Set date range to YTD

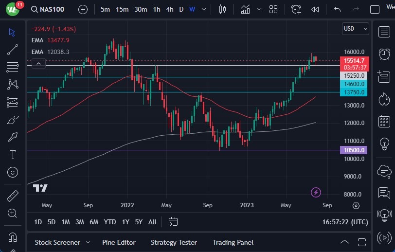(110, 222)
